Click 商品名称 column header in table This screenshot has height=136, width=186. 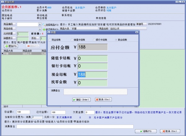32,51
